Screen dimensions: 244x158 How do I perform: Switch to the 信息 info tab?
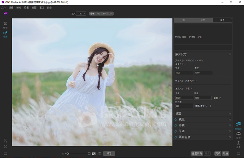222,20
